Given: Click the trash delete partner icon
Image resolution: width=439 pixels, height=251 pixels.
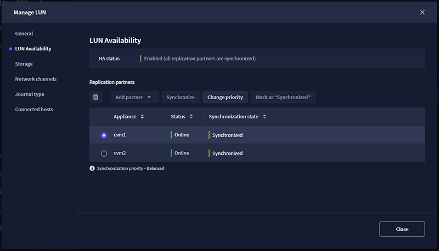Looking at the screenshot, I should click(96, 97).
